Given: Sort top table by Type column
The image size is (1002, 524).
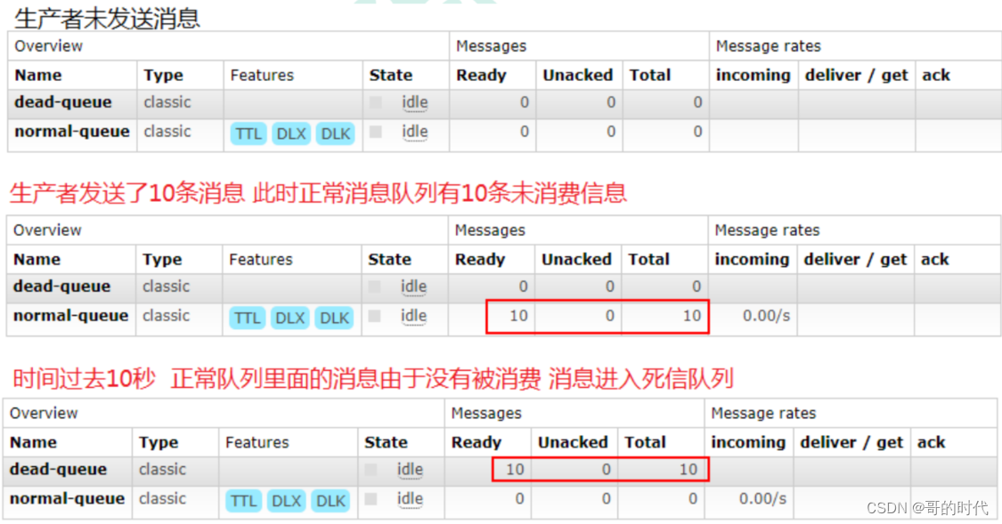Looking at the screenshot, I should 163,76.
